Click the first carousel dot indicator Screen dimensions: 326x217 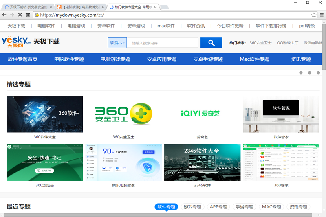click(x=301, y=73)
